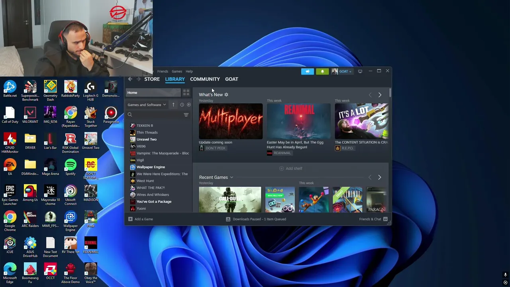The width and height of the screenshot is (510, 287).
Task: Open Spotify desktop icon
Action: [x=71, y=167]
